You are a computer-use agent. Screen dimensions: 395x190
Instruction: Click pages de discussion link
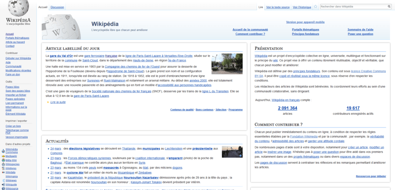[273, 163]
